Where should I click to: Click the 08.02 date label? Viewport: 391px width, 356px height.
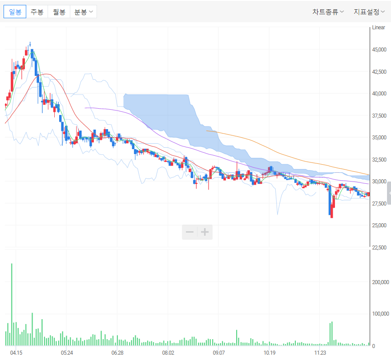(x=168, y=352)
